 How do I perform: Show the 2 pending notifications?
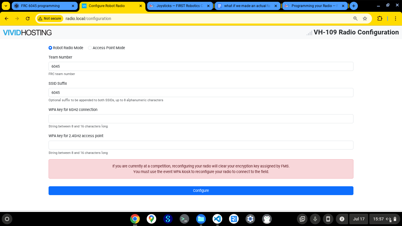tap(342, 219)
